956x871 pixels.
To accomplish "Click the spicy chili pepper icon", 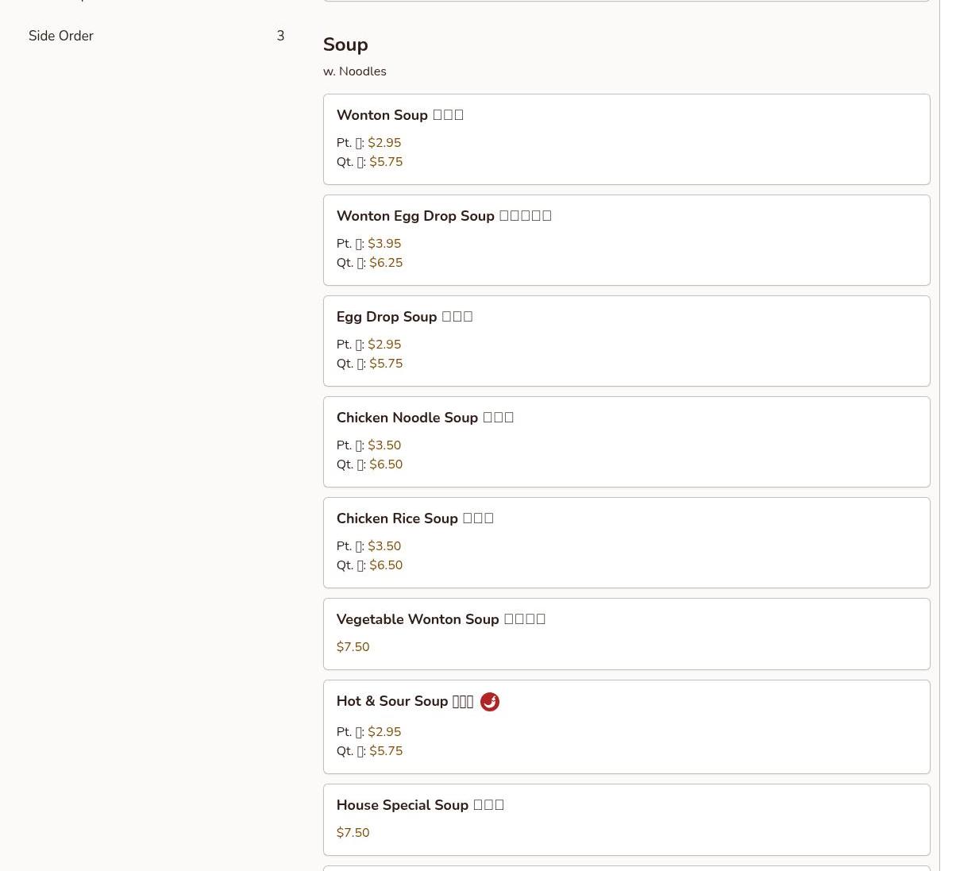I will click(489, 702).
